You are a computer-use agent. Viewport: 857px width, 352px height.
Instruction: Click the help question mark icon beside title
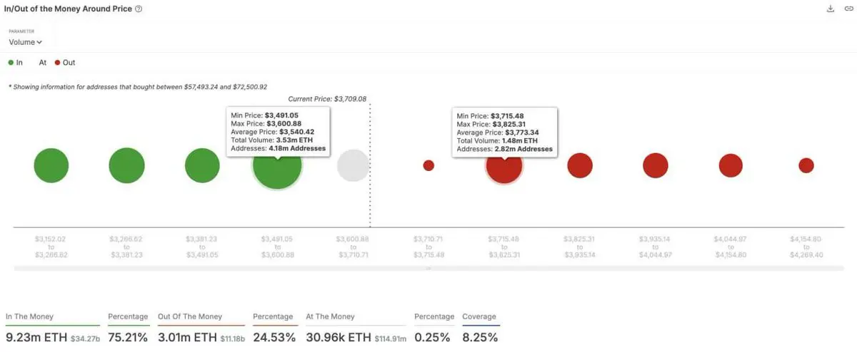139,9
